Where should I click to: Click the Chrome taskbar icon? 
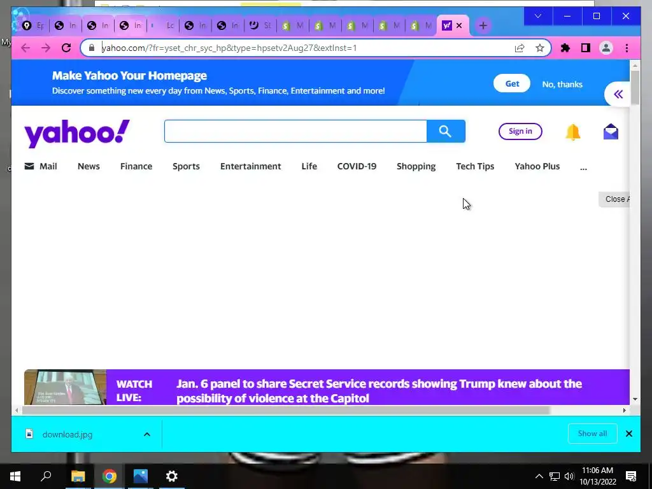[110, 476]
